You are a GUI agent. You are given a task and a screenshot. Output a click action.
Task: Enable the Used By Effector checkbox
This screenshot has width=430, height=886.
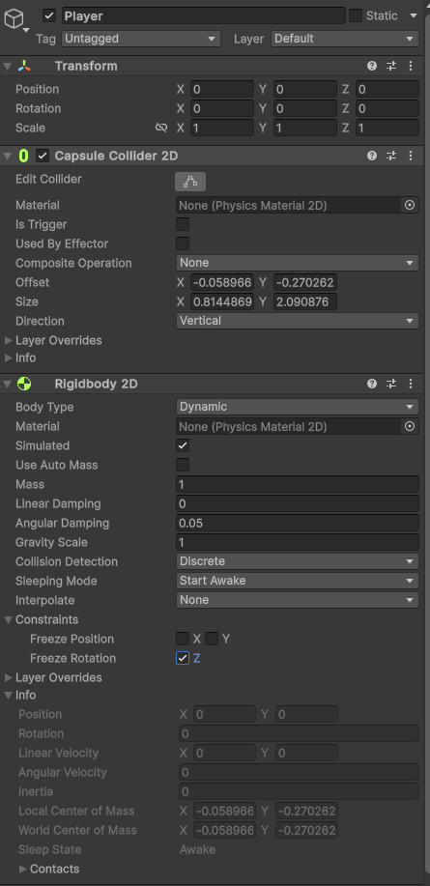[183, 243]
